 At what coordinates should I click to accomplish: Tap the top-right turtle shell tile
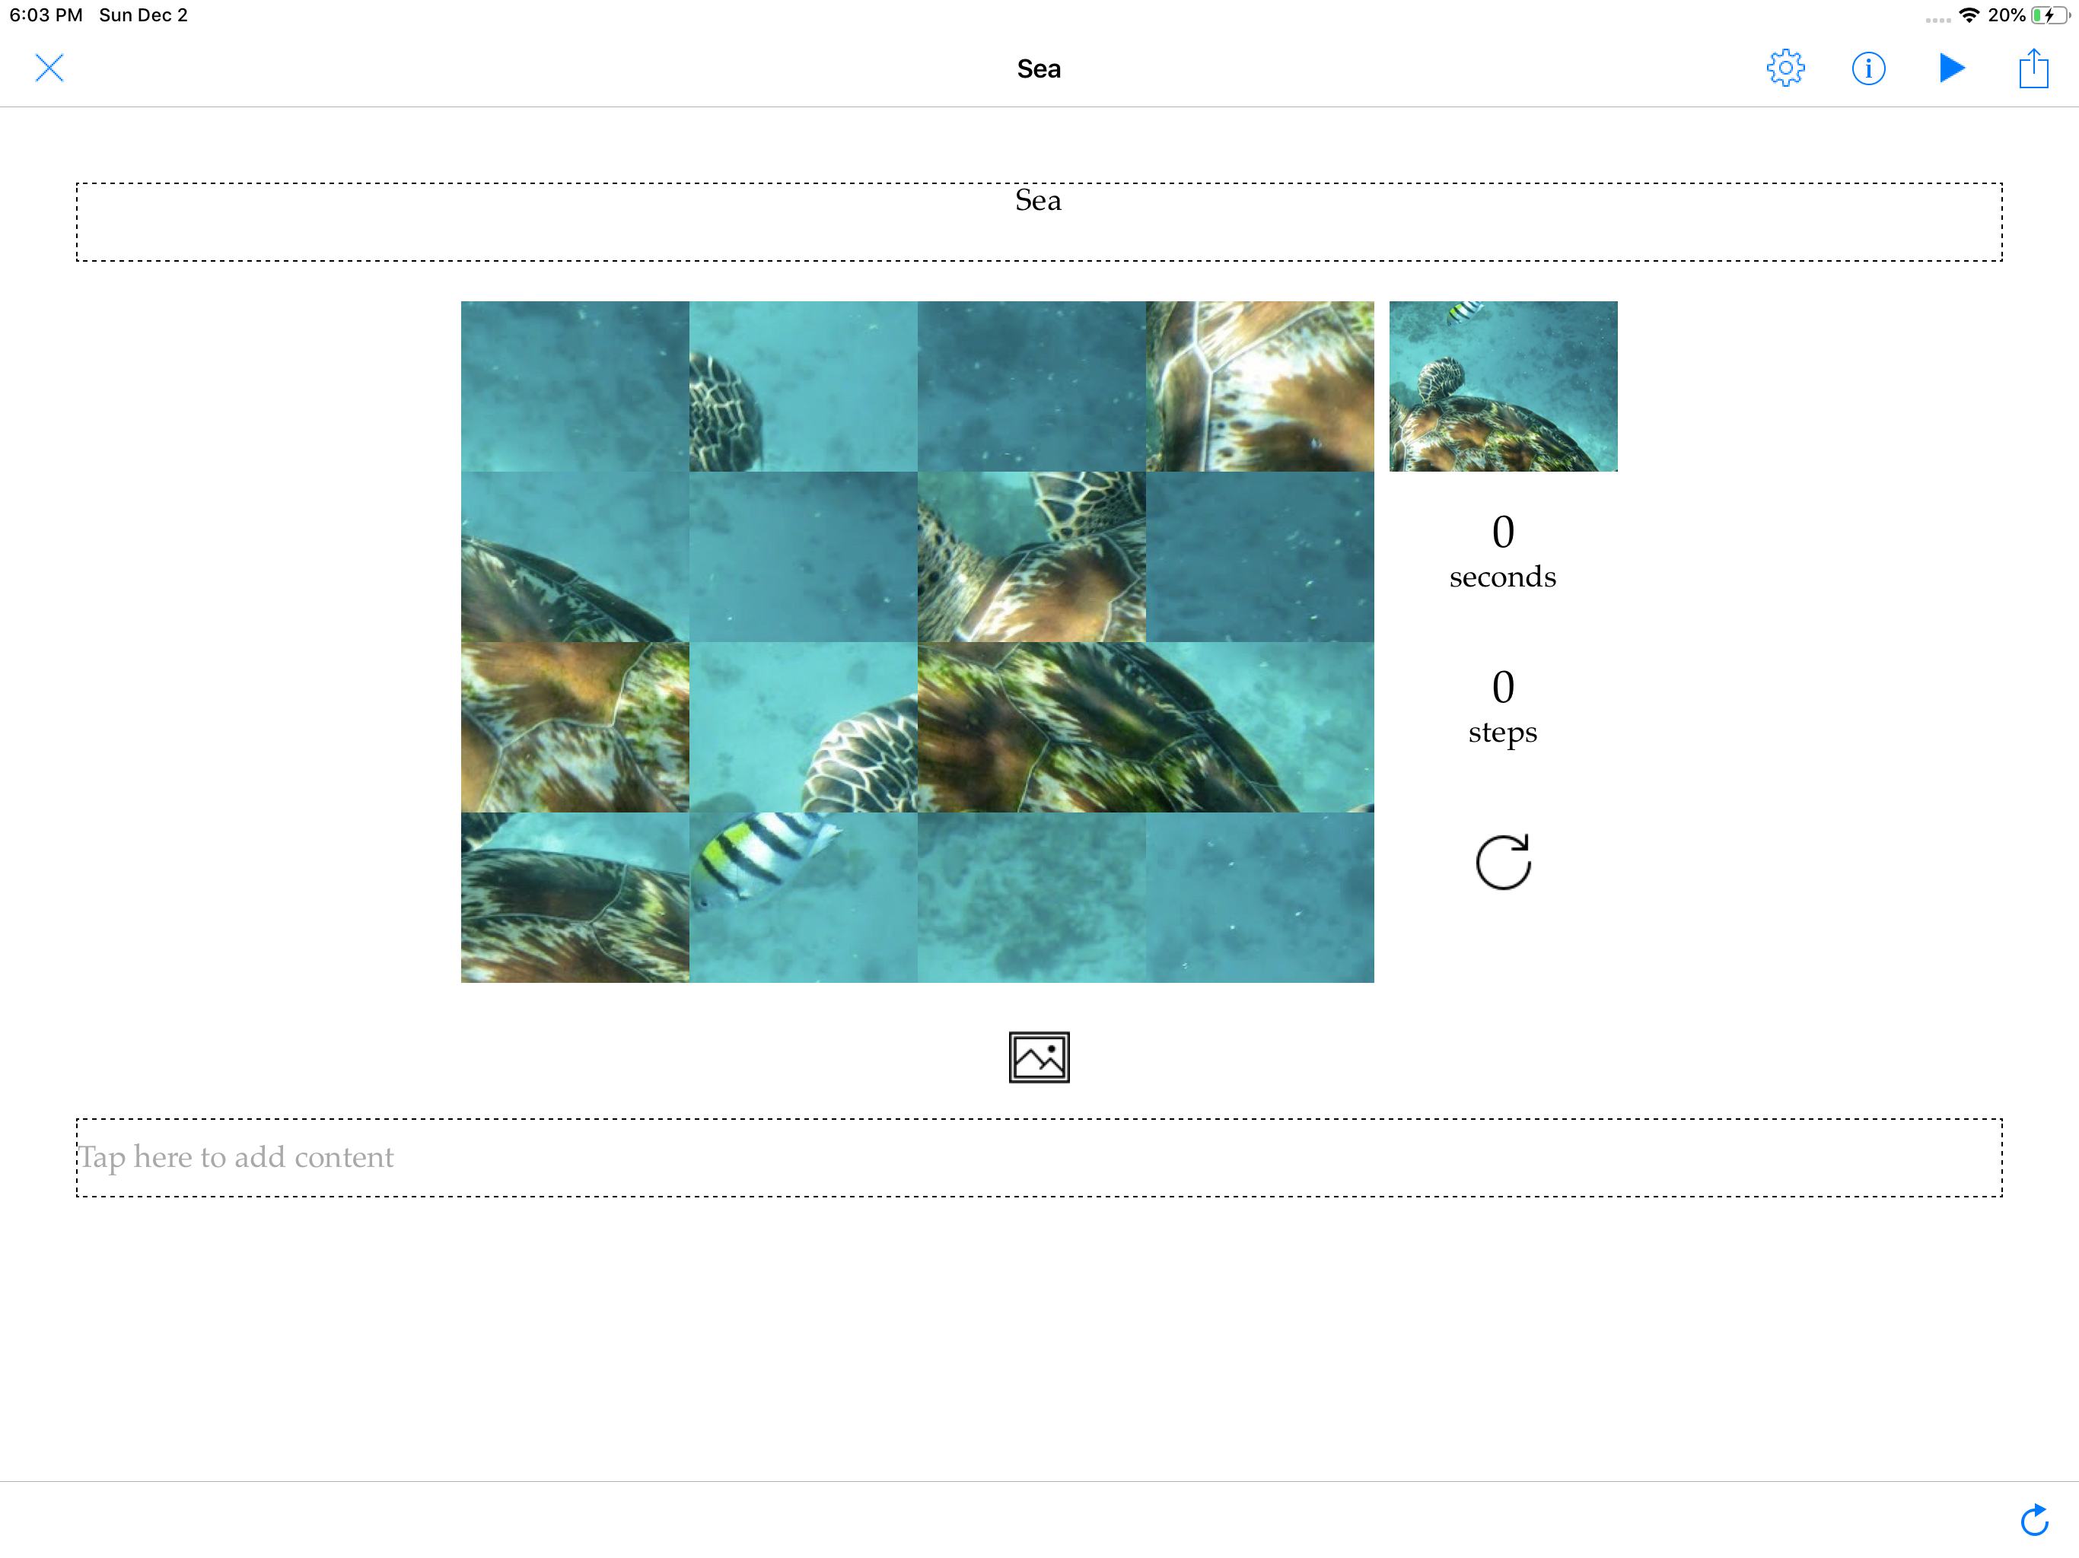(1259, 386)
